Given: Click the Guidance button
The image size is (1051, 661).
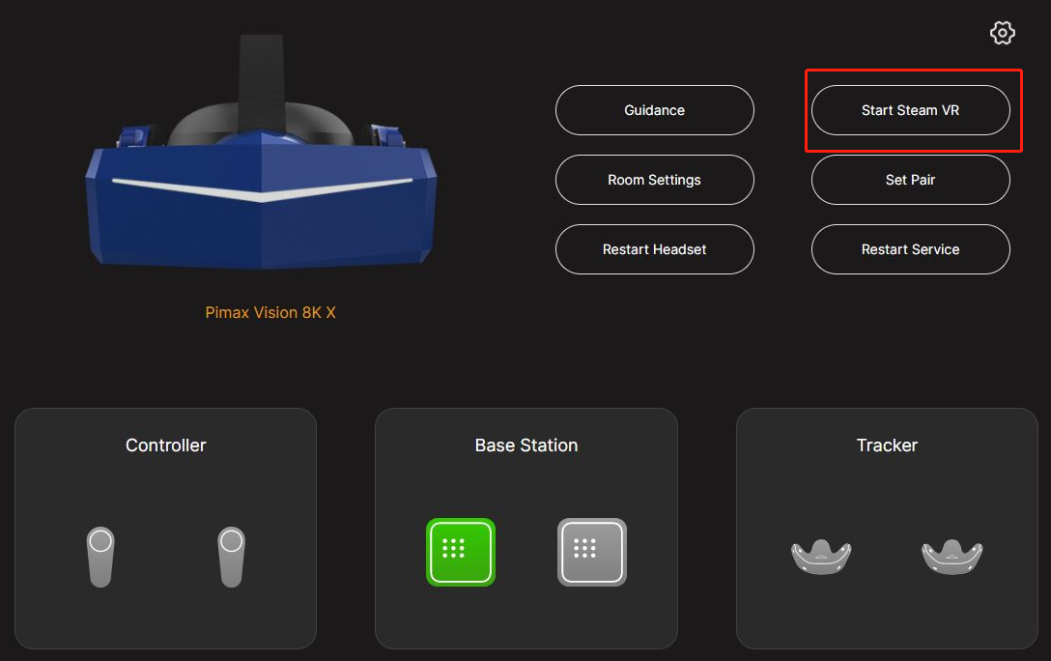Looking at the screenshot, I should (654, 110).
